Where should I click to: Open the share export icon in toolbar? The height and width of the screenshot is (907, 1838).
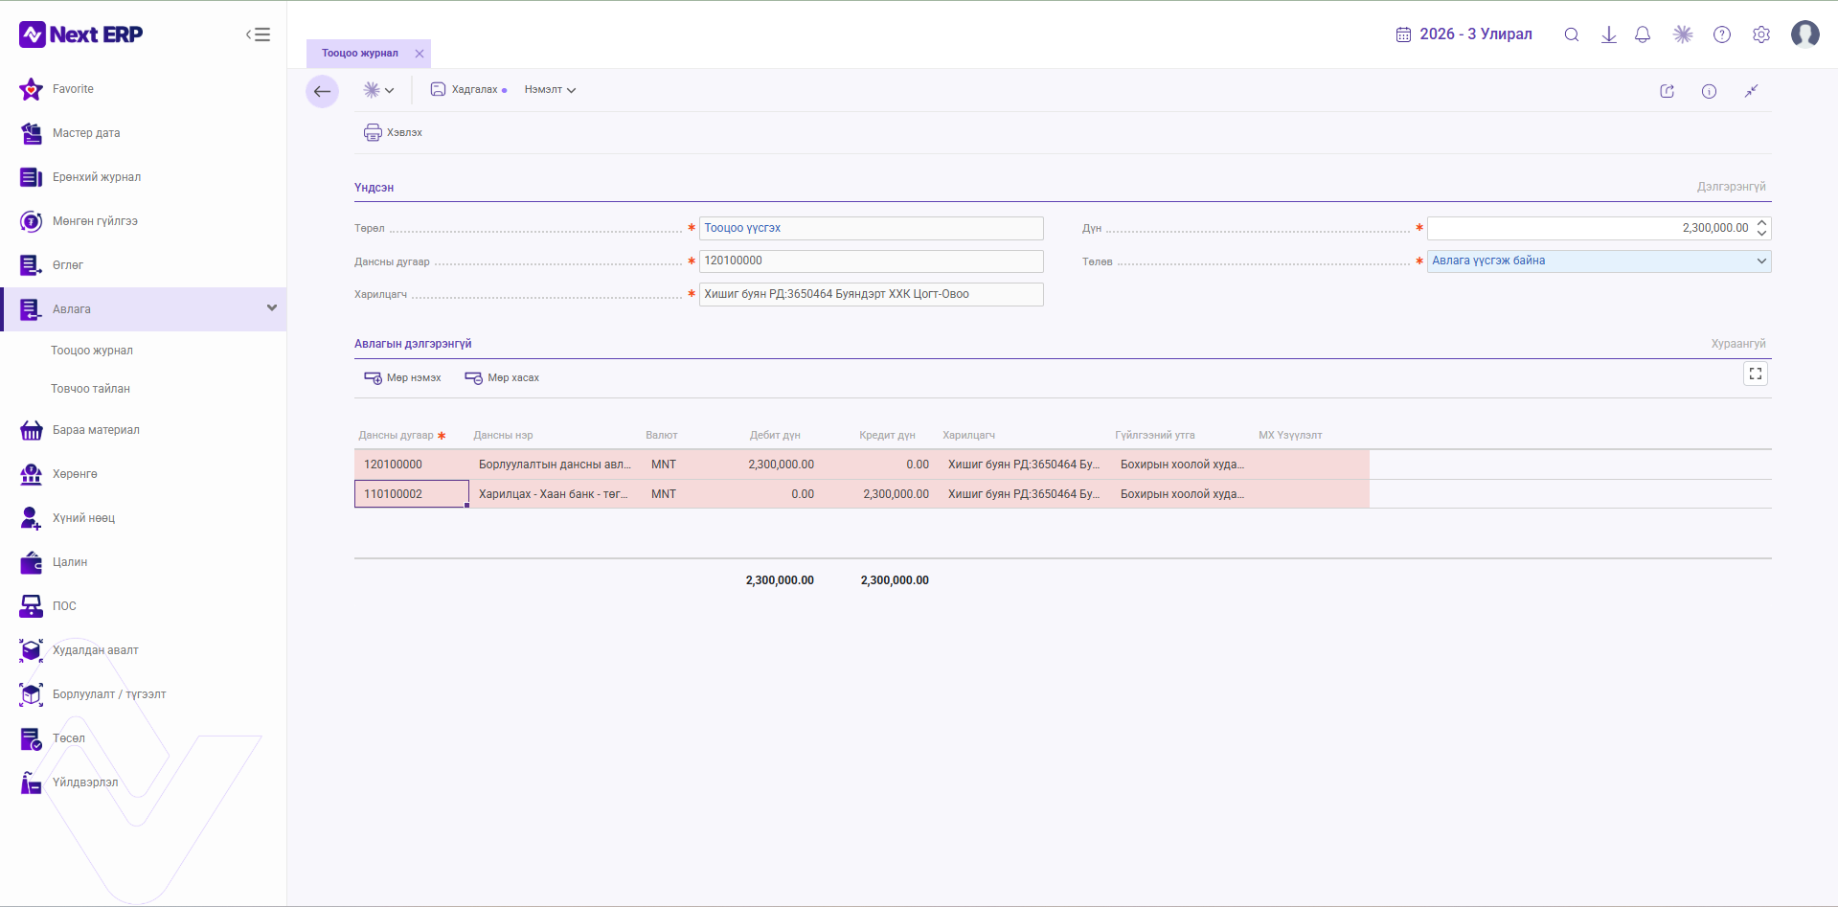pyautogui.click(x=1667, y=91)
